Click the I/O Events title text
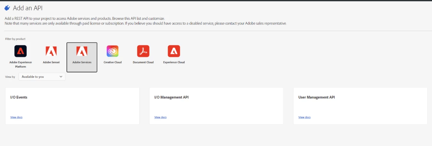 pyautogui.click(x=19, y=97)
